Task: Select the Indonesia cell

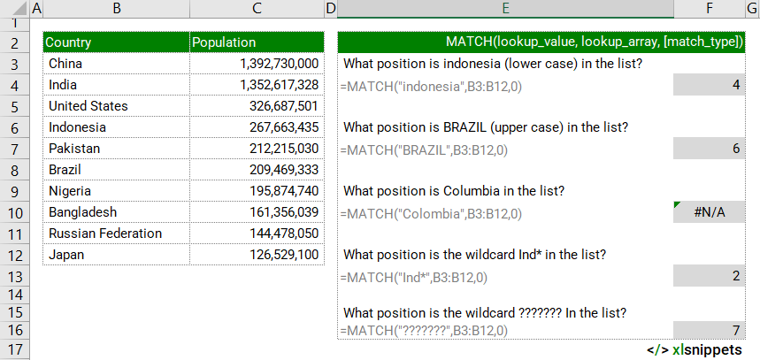Action: 116,127
